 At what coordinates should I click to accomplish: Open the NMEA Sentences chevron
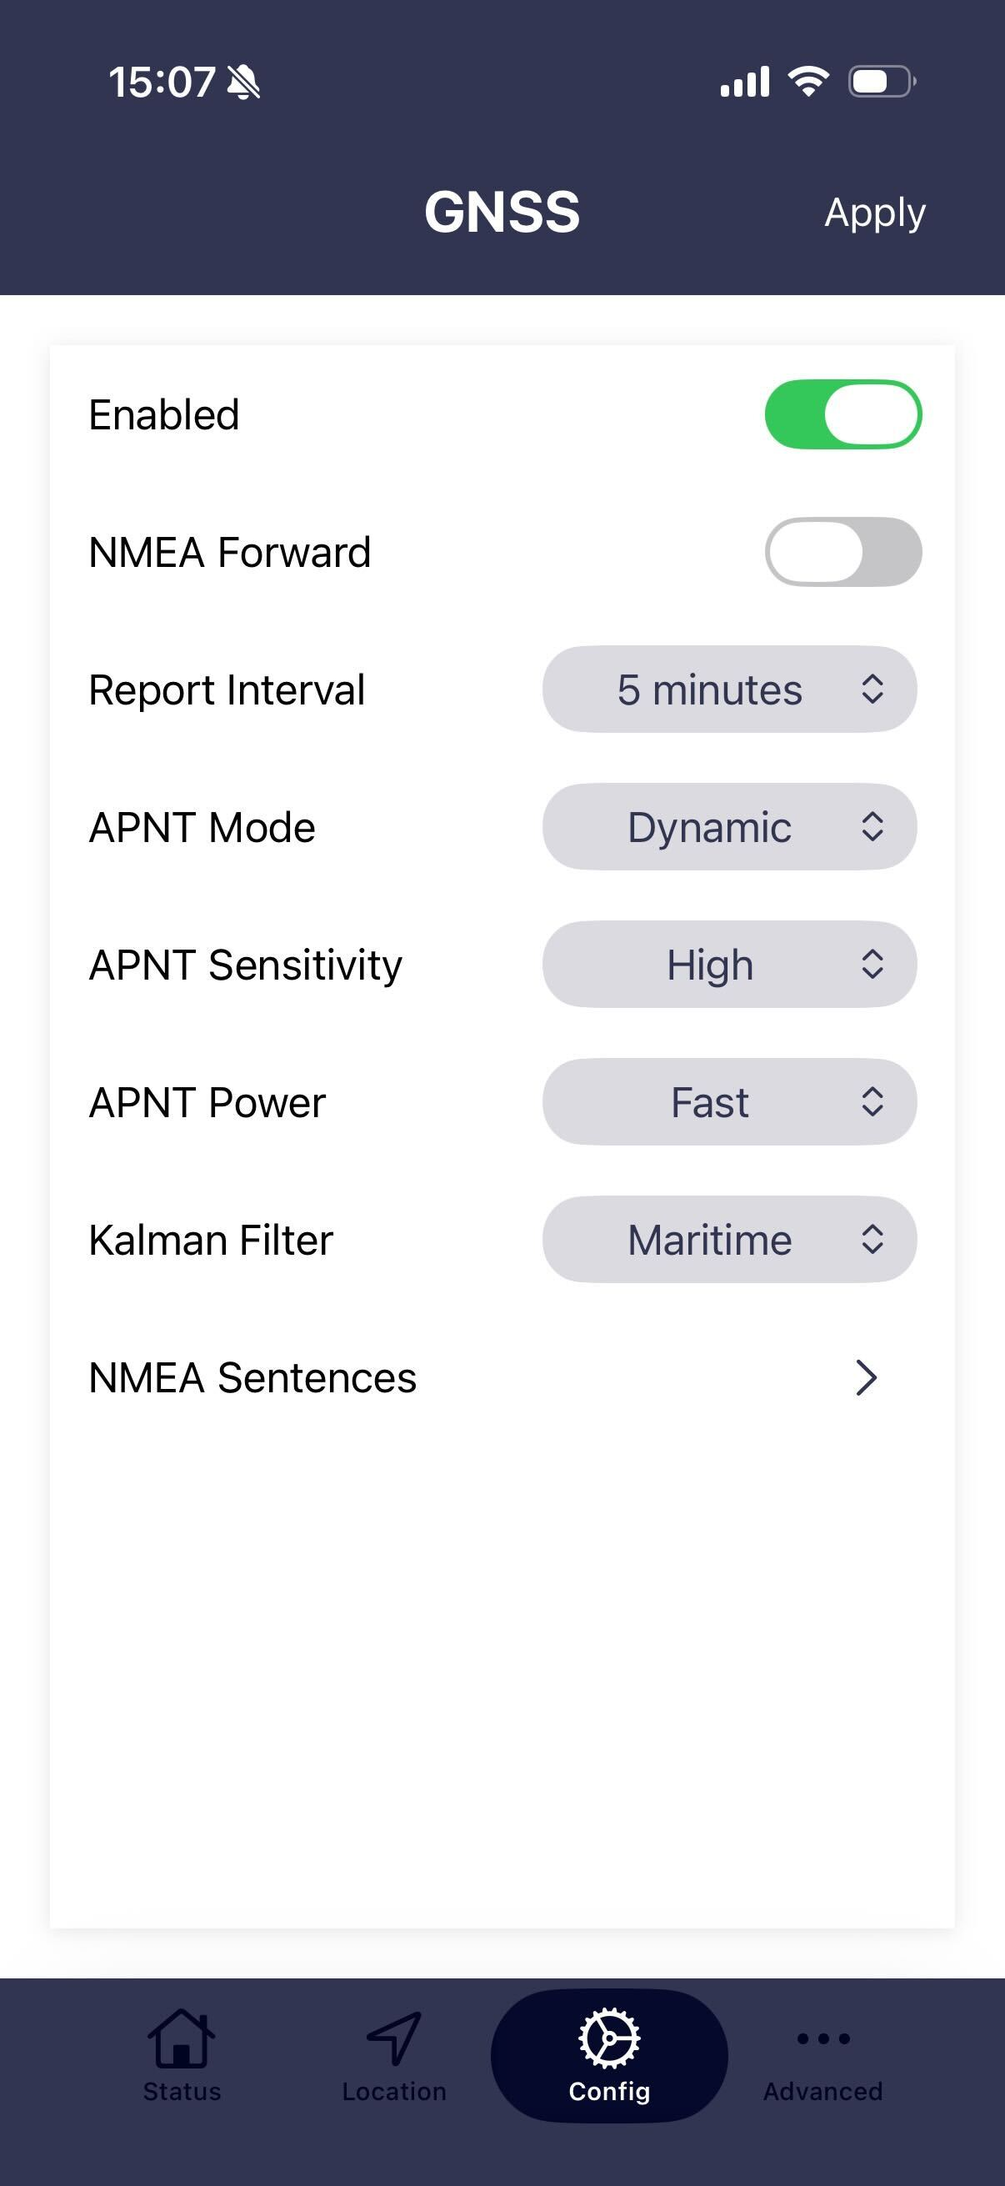pos(865,1377)
